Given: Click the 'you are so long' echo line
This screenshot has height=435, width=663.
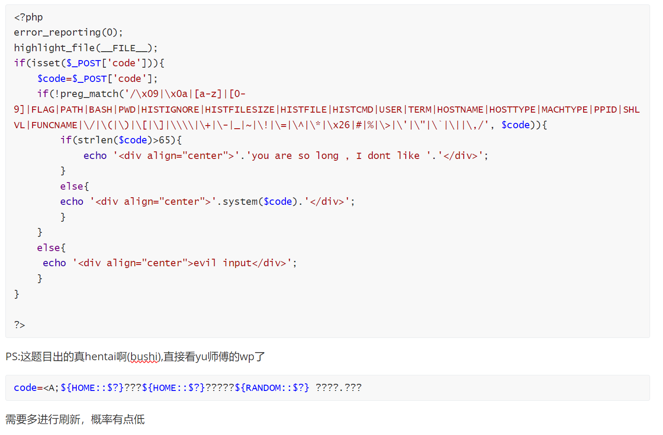Looking at the screenshot, I should (285, 156).
